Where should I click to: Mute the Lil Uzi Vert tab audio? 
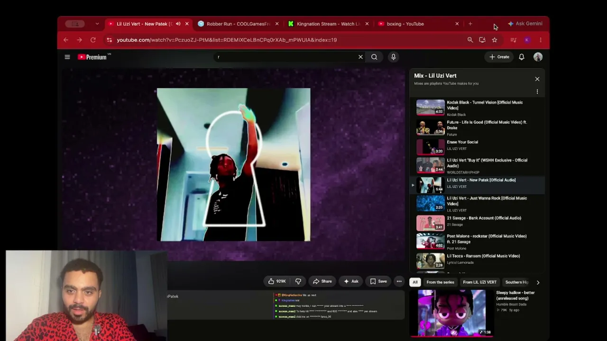(178, 24)
